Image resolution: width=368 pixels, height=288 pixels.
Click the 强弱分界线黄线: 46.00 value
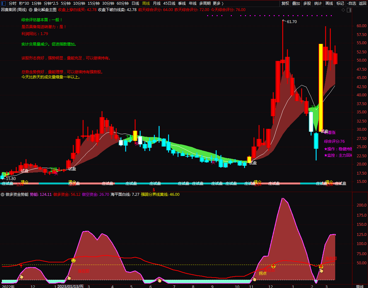click(x=160, y=195)
